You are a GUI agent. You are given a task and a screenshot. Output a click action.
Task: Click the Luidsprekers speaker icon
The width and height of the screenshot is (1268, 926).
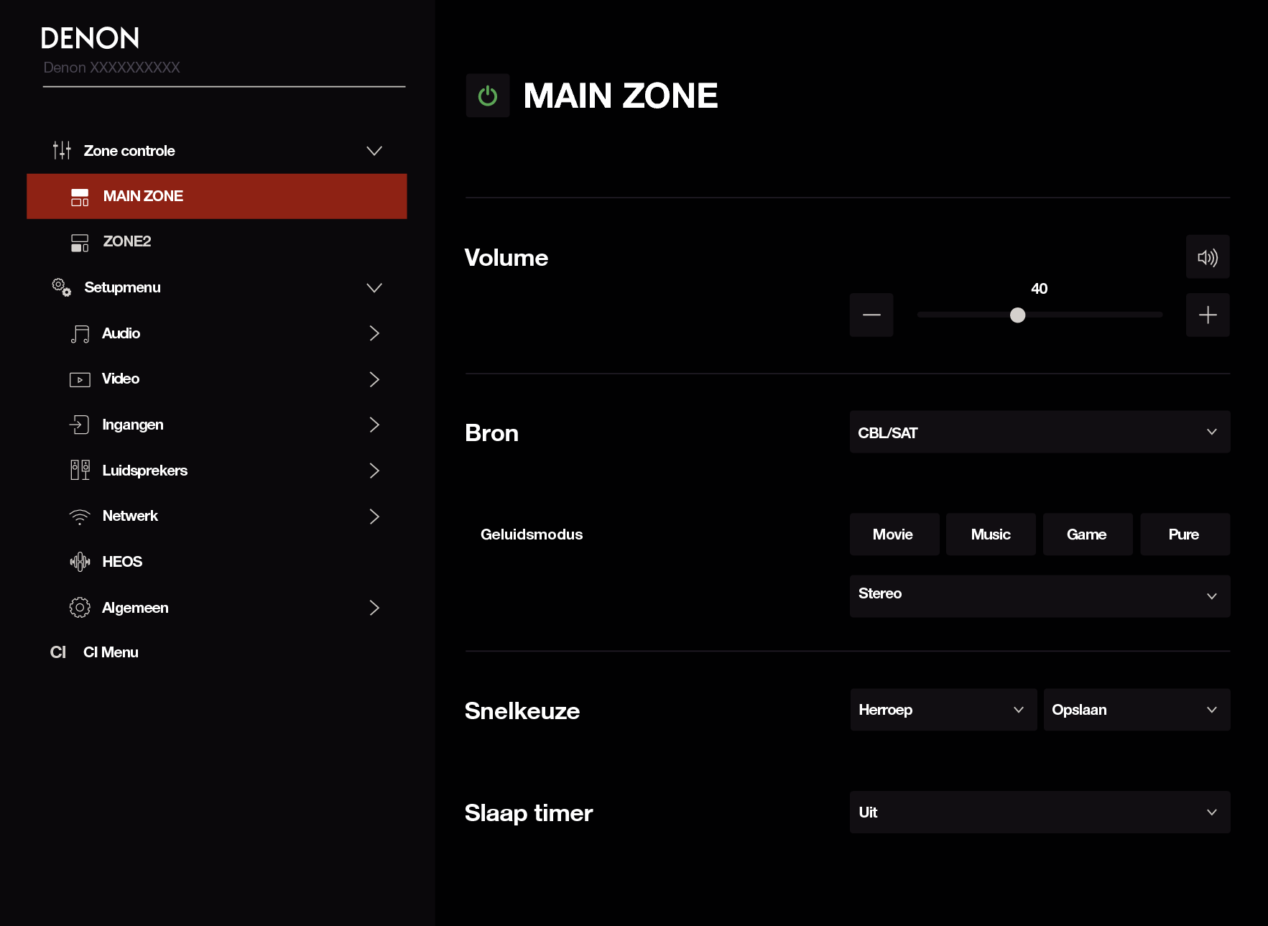click(80, 471)
